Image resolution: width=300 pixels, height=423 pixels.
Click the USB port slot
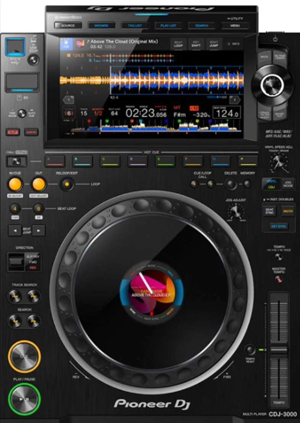pos(15,47)
